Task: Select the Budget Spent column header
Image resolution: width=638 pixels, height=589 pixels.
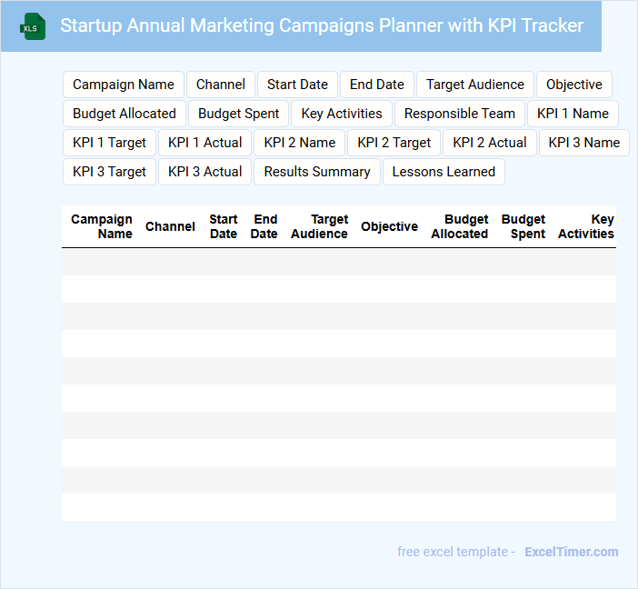Action: [x=523, y=226]
